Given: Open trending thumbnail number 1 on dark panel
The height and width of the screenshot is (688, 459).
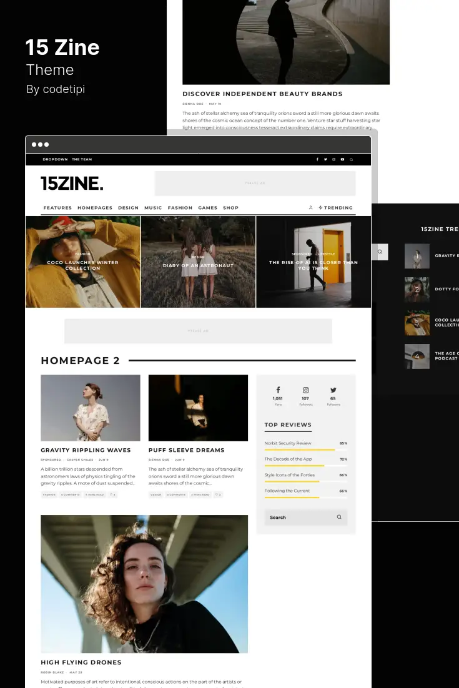Looking at the screenshot, I should (x=417, y=256).
